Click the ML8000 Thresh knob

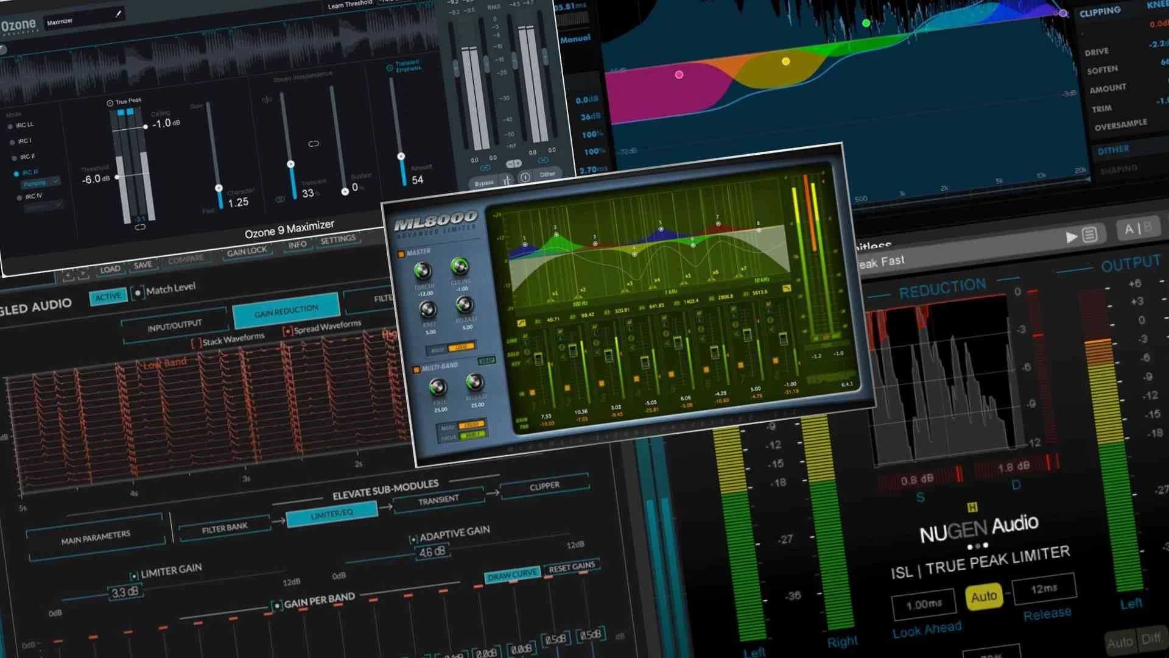423,271
